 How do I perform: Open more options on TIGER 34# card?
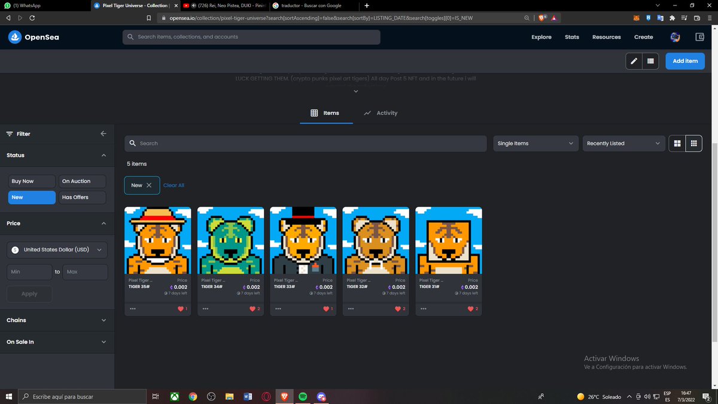(x=205, y=309)
